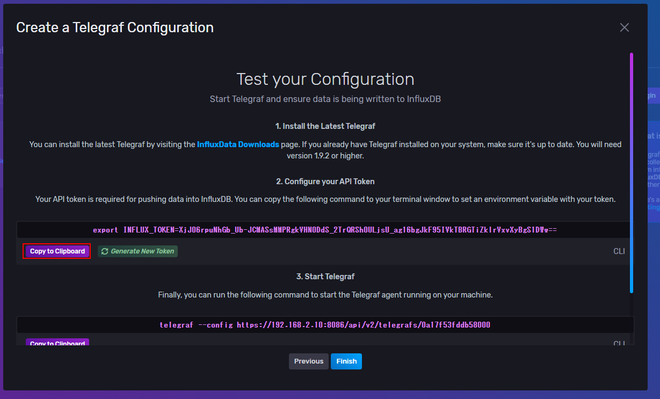Click 'Finally, you can run the following command' text
Image resolution: width=660 pixels, height=399 pixels.
coord(325,295)
